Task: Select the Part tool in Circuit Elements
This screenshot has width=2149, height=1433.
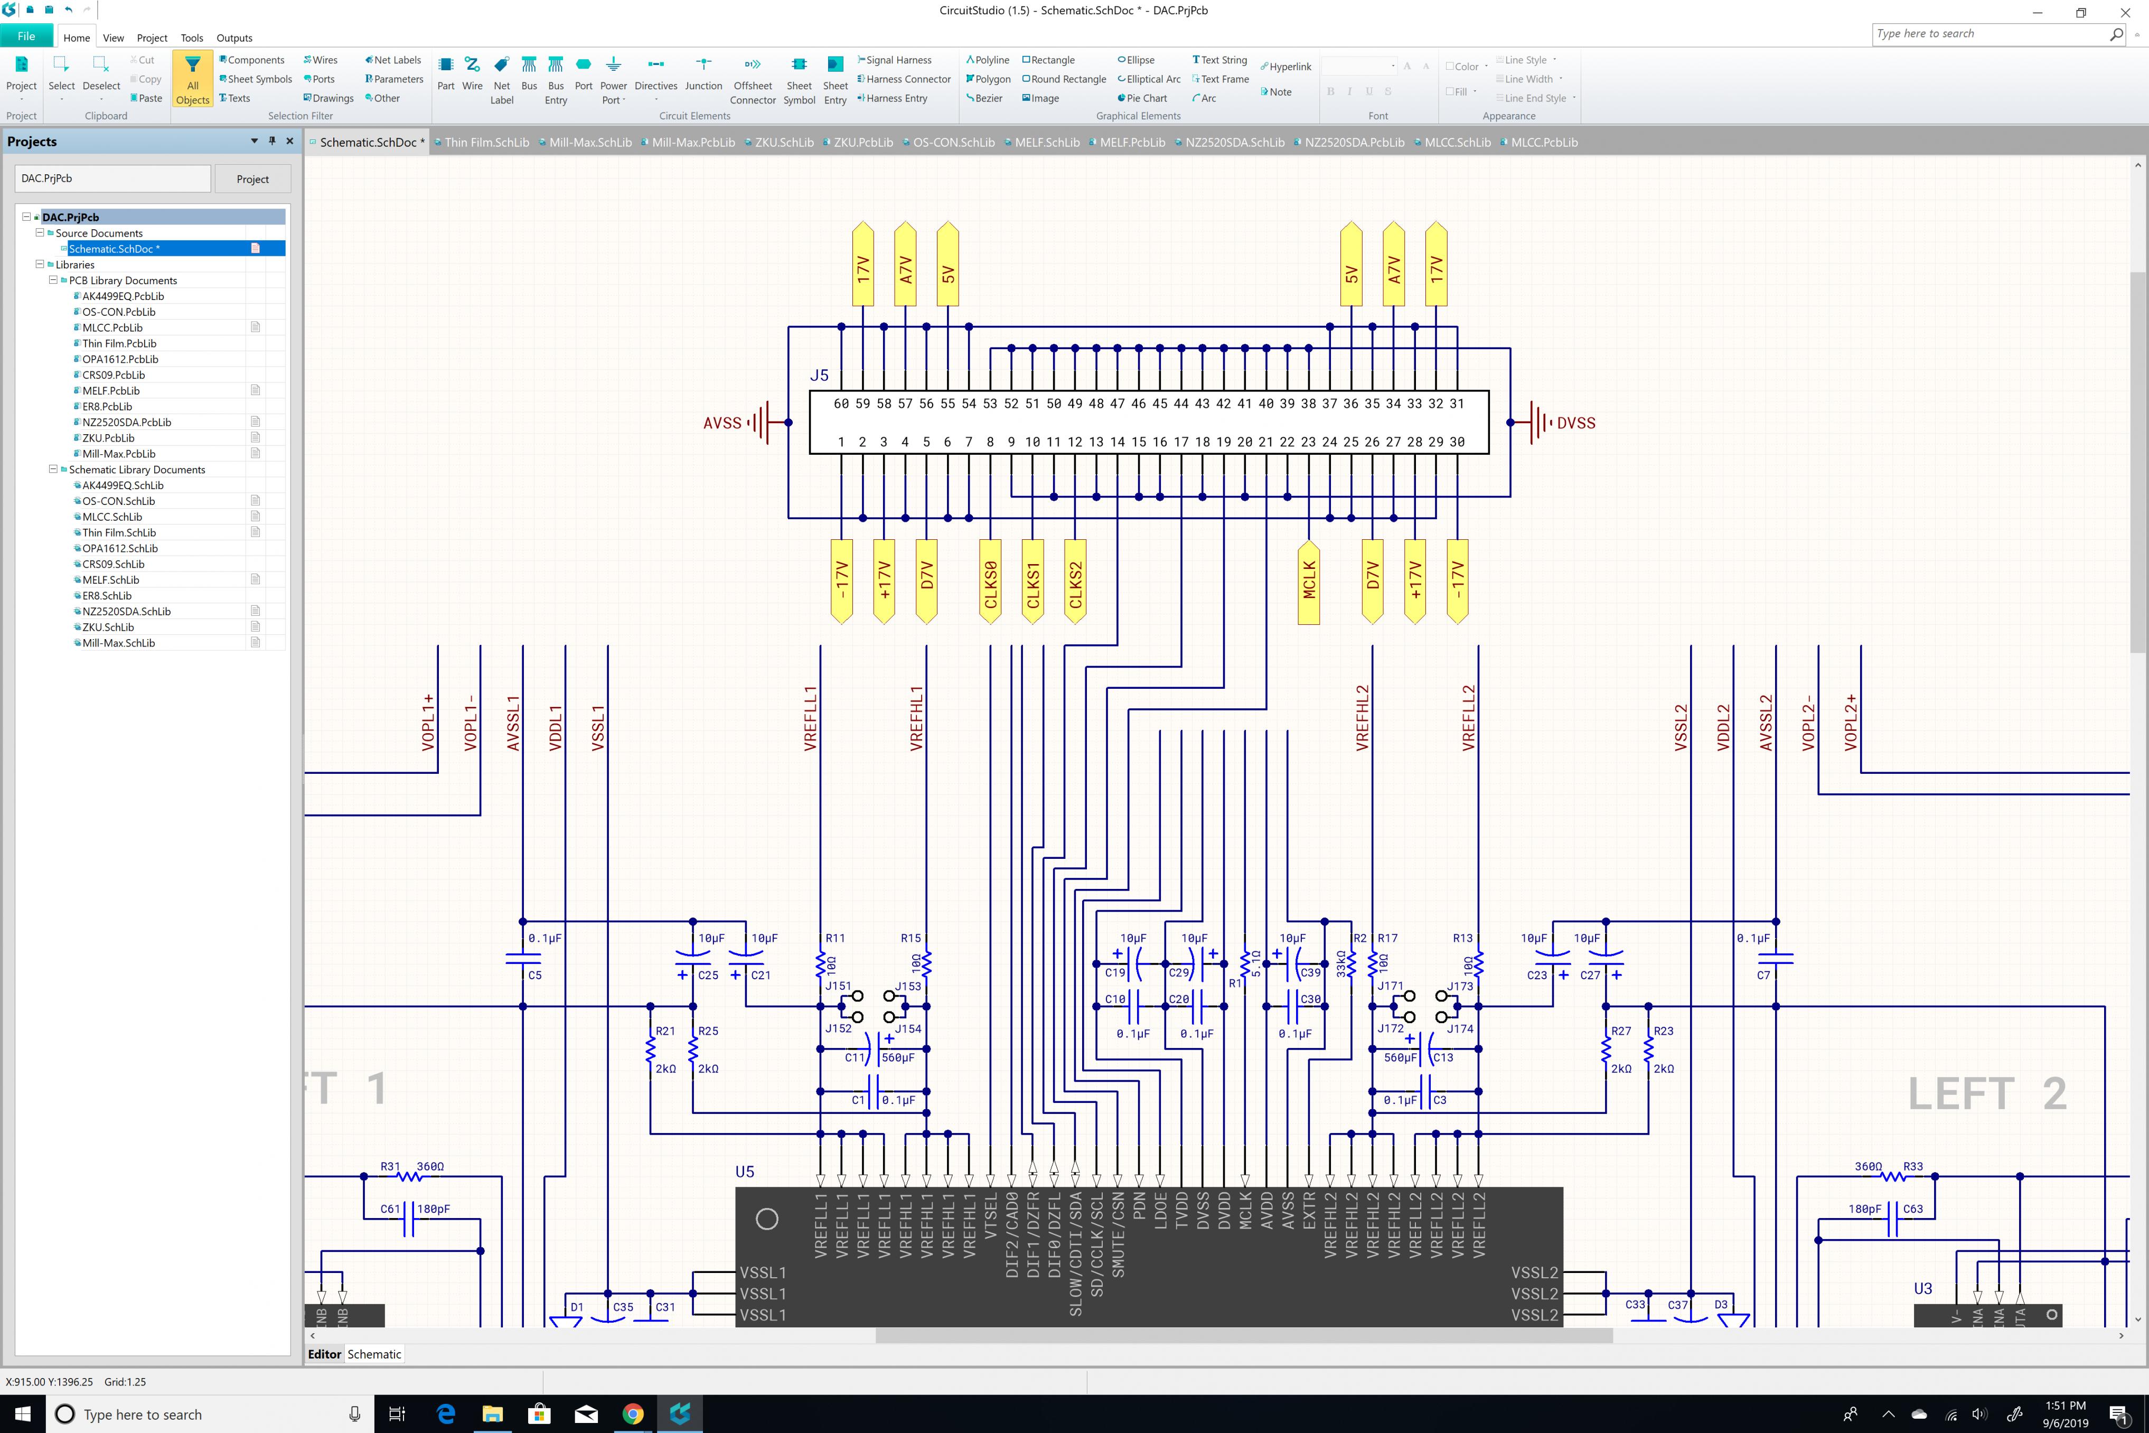Action: 446,74
